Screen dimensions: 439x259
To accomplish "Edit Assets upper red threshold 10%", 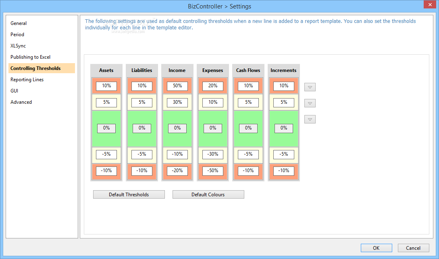I will click(x=106, y=86).
